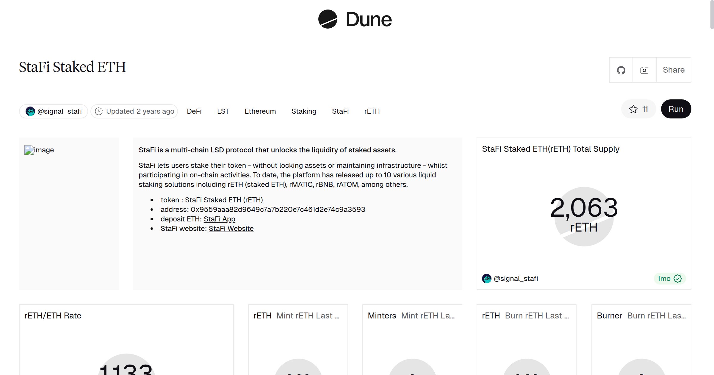Open the StaFi App link
The image size is (714, 375).
click(x=219, y=219)
